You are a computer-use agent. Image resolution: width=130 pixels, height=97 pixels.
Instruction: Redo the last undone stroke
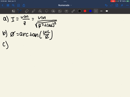point(112,5)
